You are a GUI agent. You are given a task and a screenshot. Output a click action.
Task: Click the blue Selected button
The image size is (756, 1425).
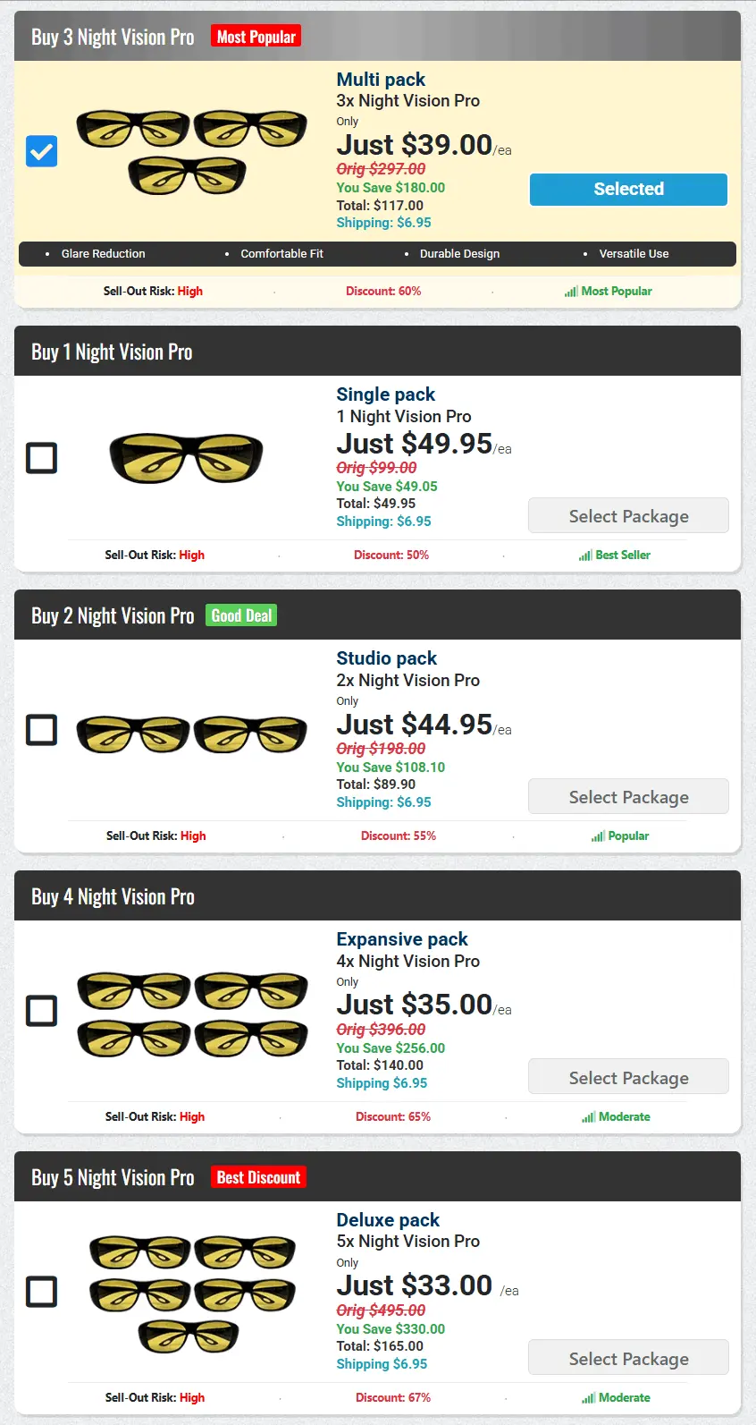point(628,189)
